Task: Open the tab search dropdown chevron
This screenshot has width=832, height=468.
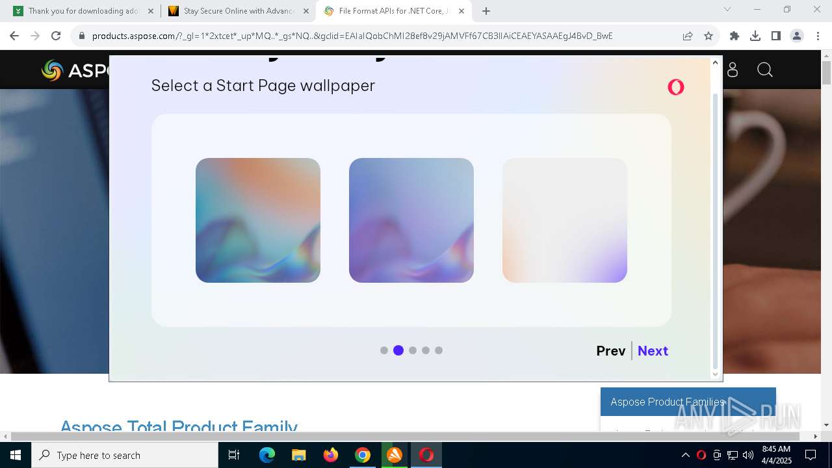Action: pyautogui.click(x=727, y=10)
